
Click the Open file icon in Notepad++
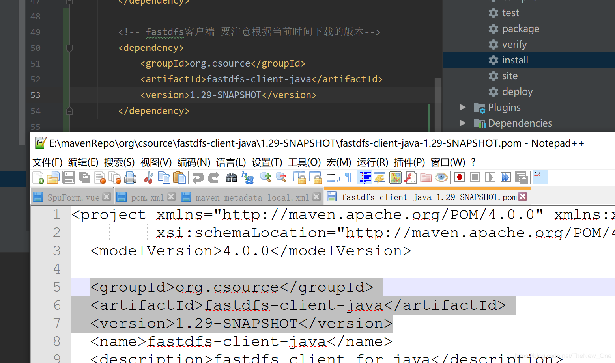coord(53,178)
